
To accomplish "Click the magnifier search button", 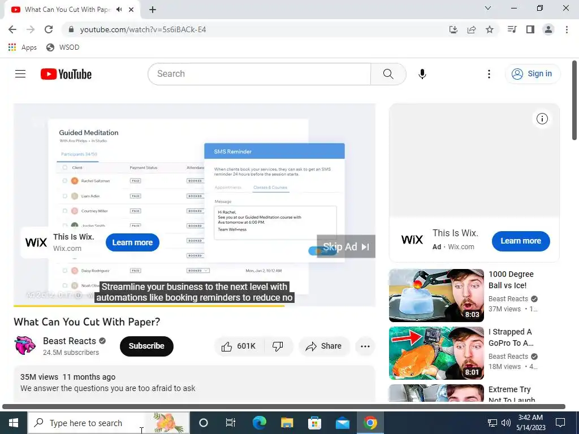I will click(x=388, y=74).
